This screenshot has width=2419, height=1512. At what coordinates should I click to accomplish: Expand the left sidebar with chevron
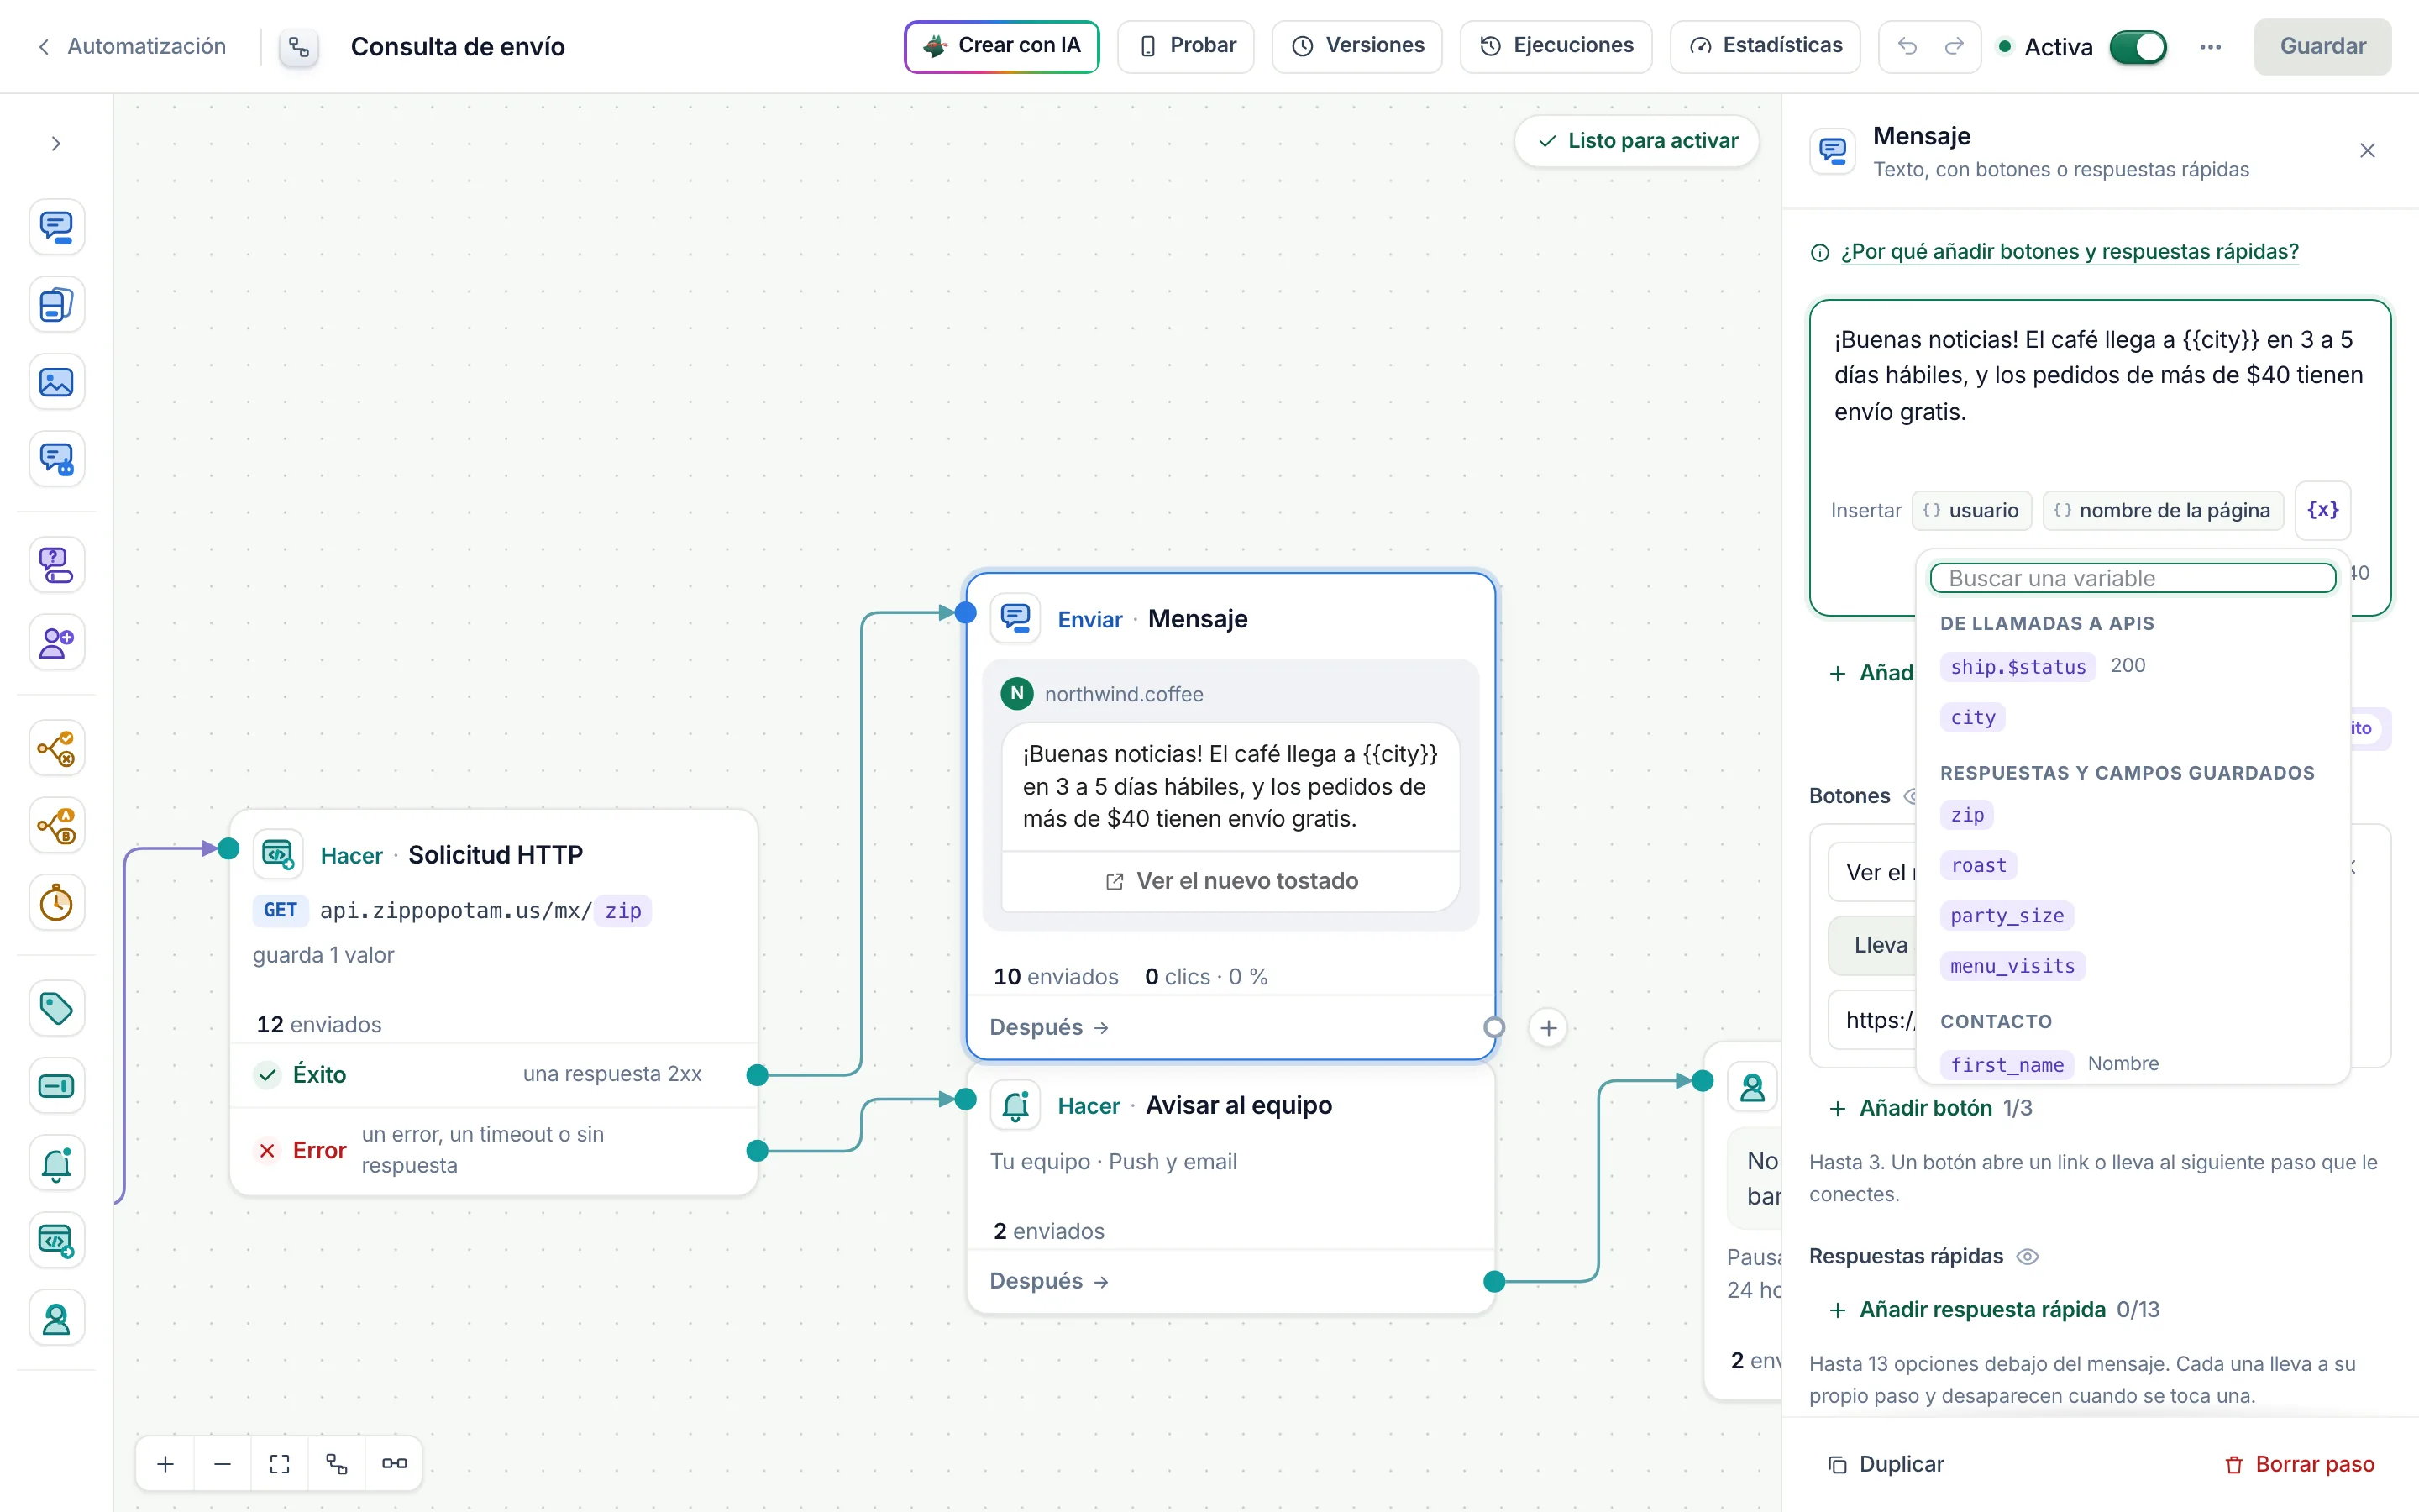(56, 143)
